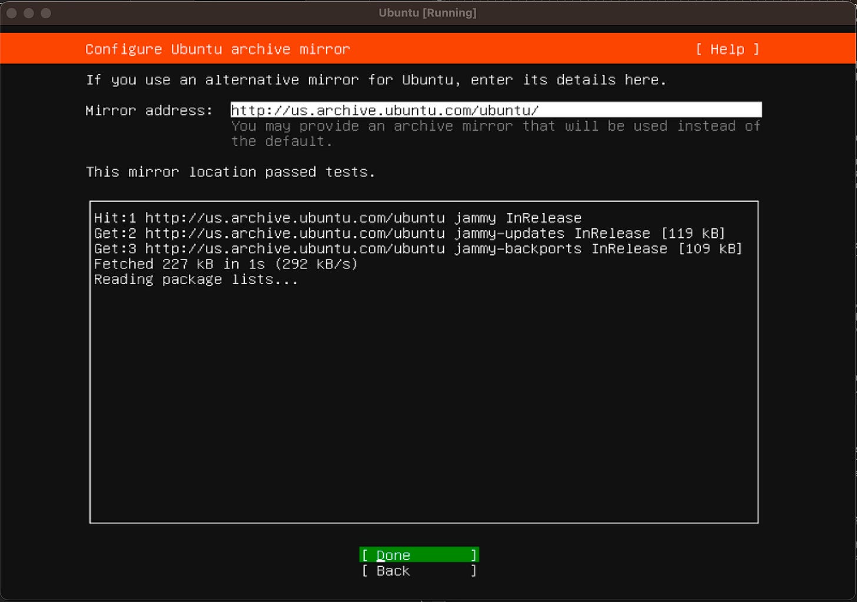This screenshot has height=602, width=857.
Task: Click the 'Hit:1' jammy InRelease log line
Action: [338, 218]
